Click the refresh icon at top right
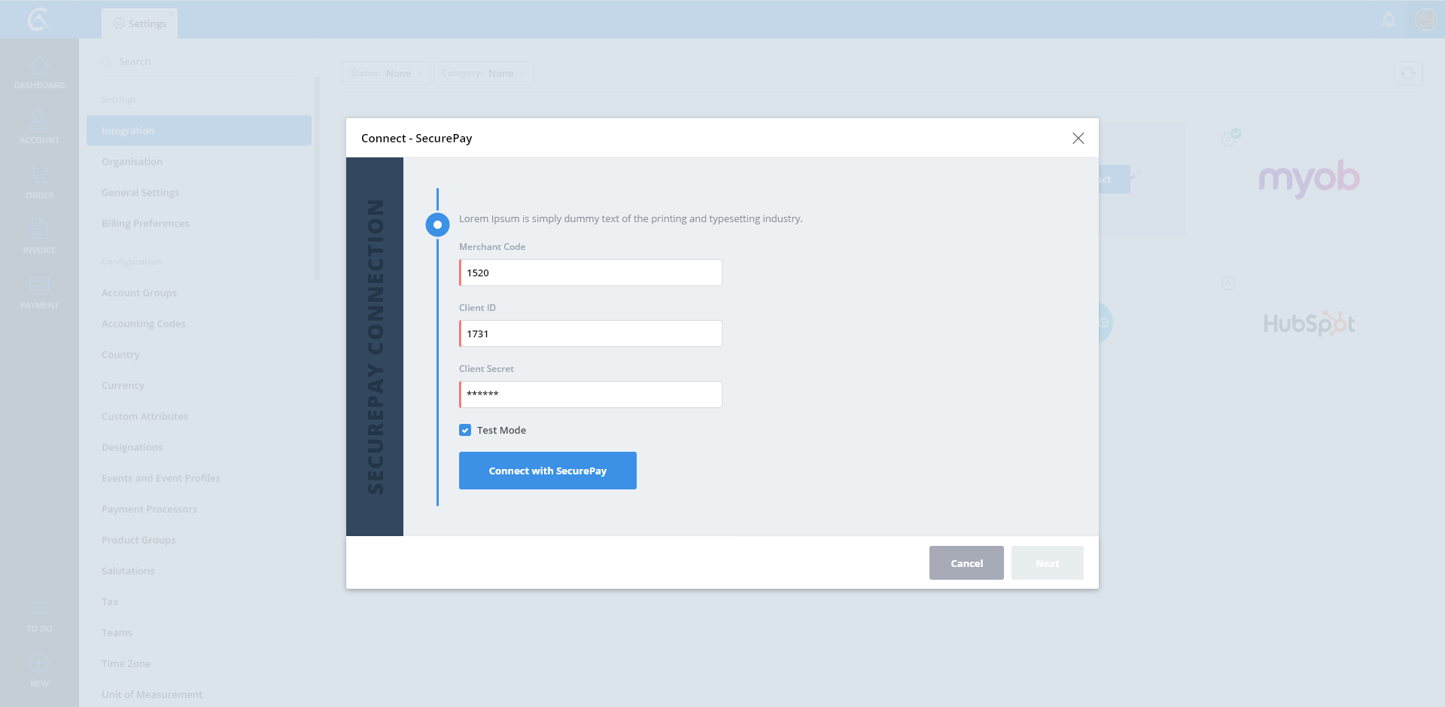The width and height of the screenshot is (1445, 707). point(1408,73)
